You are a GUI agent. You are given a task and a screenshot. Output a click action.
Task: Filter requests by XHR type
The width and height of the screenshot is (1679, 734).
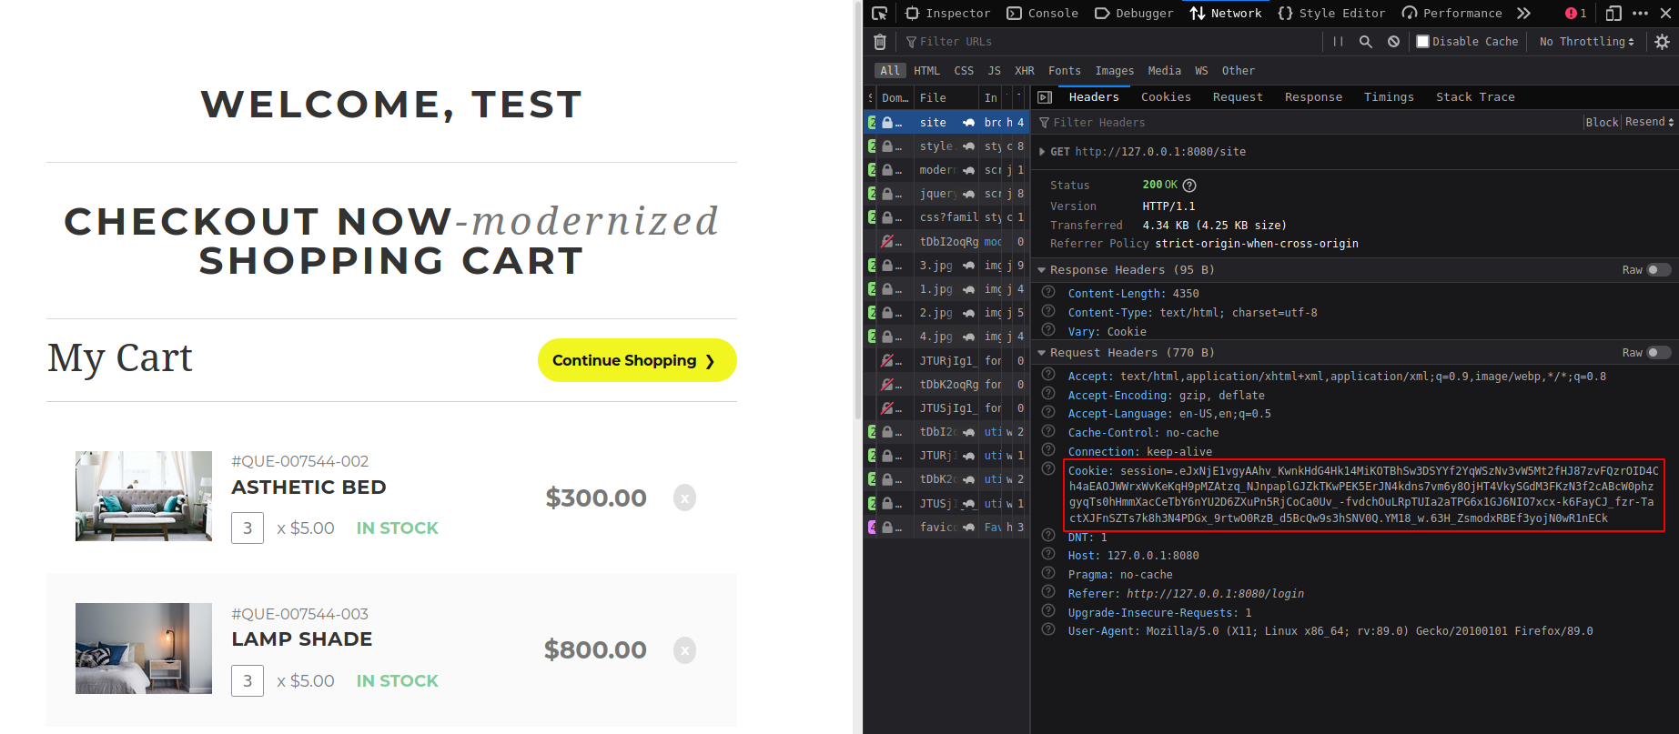(1024, 71)
